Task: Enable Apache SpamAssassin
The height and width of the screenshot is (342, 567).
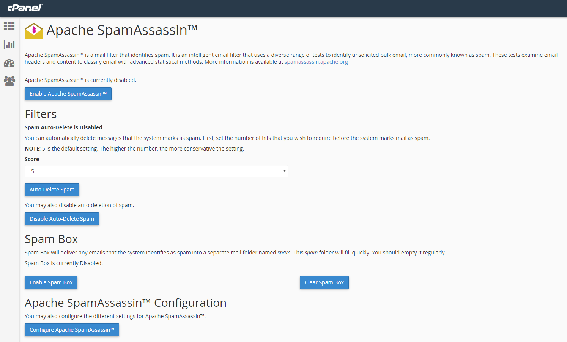Action: (68, 93)
